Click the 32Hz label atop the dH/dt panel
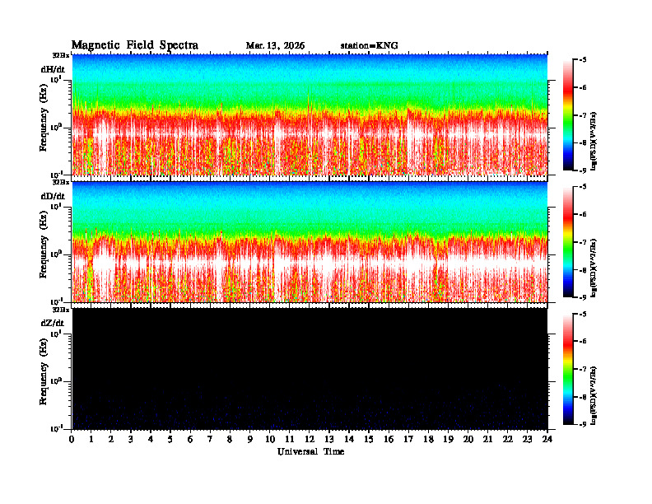The height and width of the screenshot is (504, 652). (x=61, y=55)
